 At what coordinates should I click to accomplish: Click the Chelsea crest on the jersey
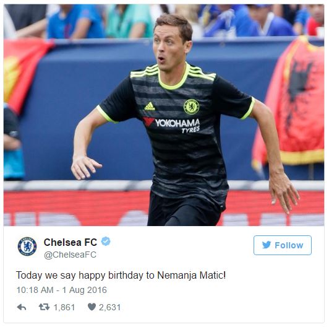point(191,107)
